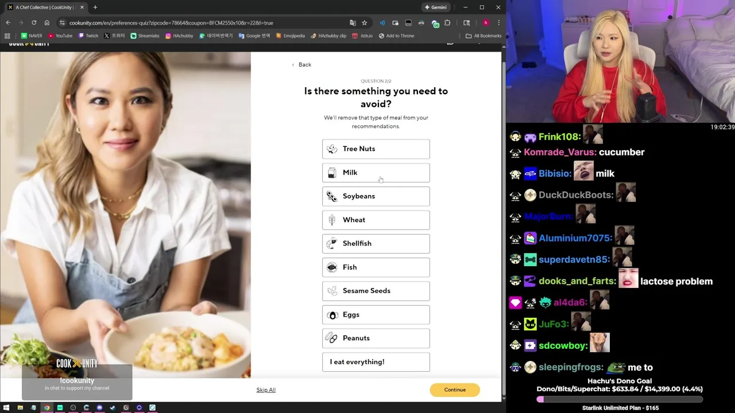Image resolution: width=735 pixels, height=413 pixels.
Task: Open the HAchubby Instagram bookmark
Action: pyautogui.click(x=179, y=36)
